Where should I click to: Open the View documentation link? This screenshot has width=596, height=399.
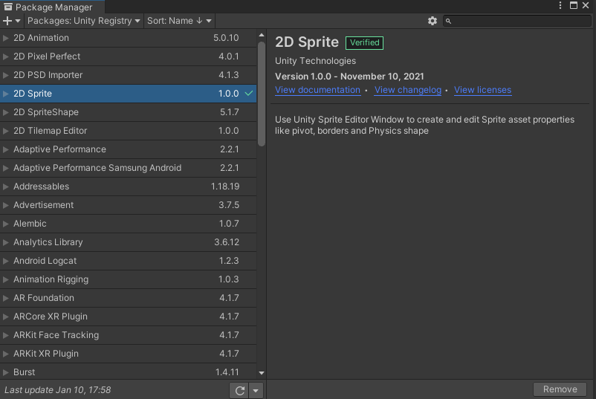point(317,90)
